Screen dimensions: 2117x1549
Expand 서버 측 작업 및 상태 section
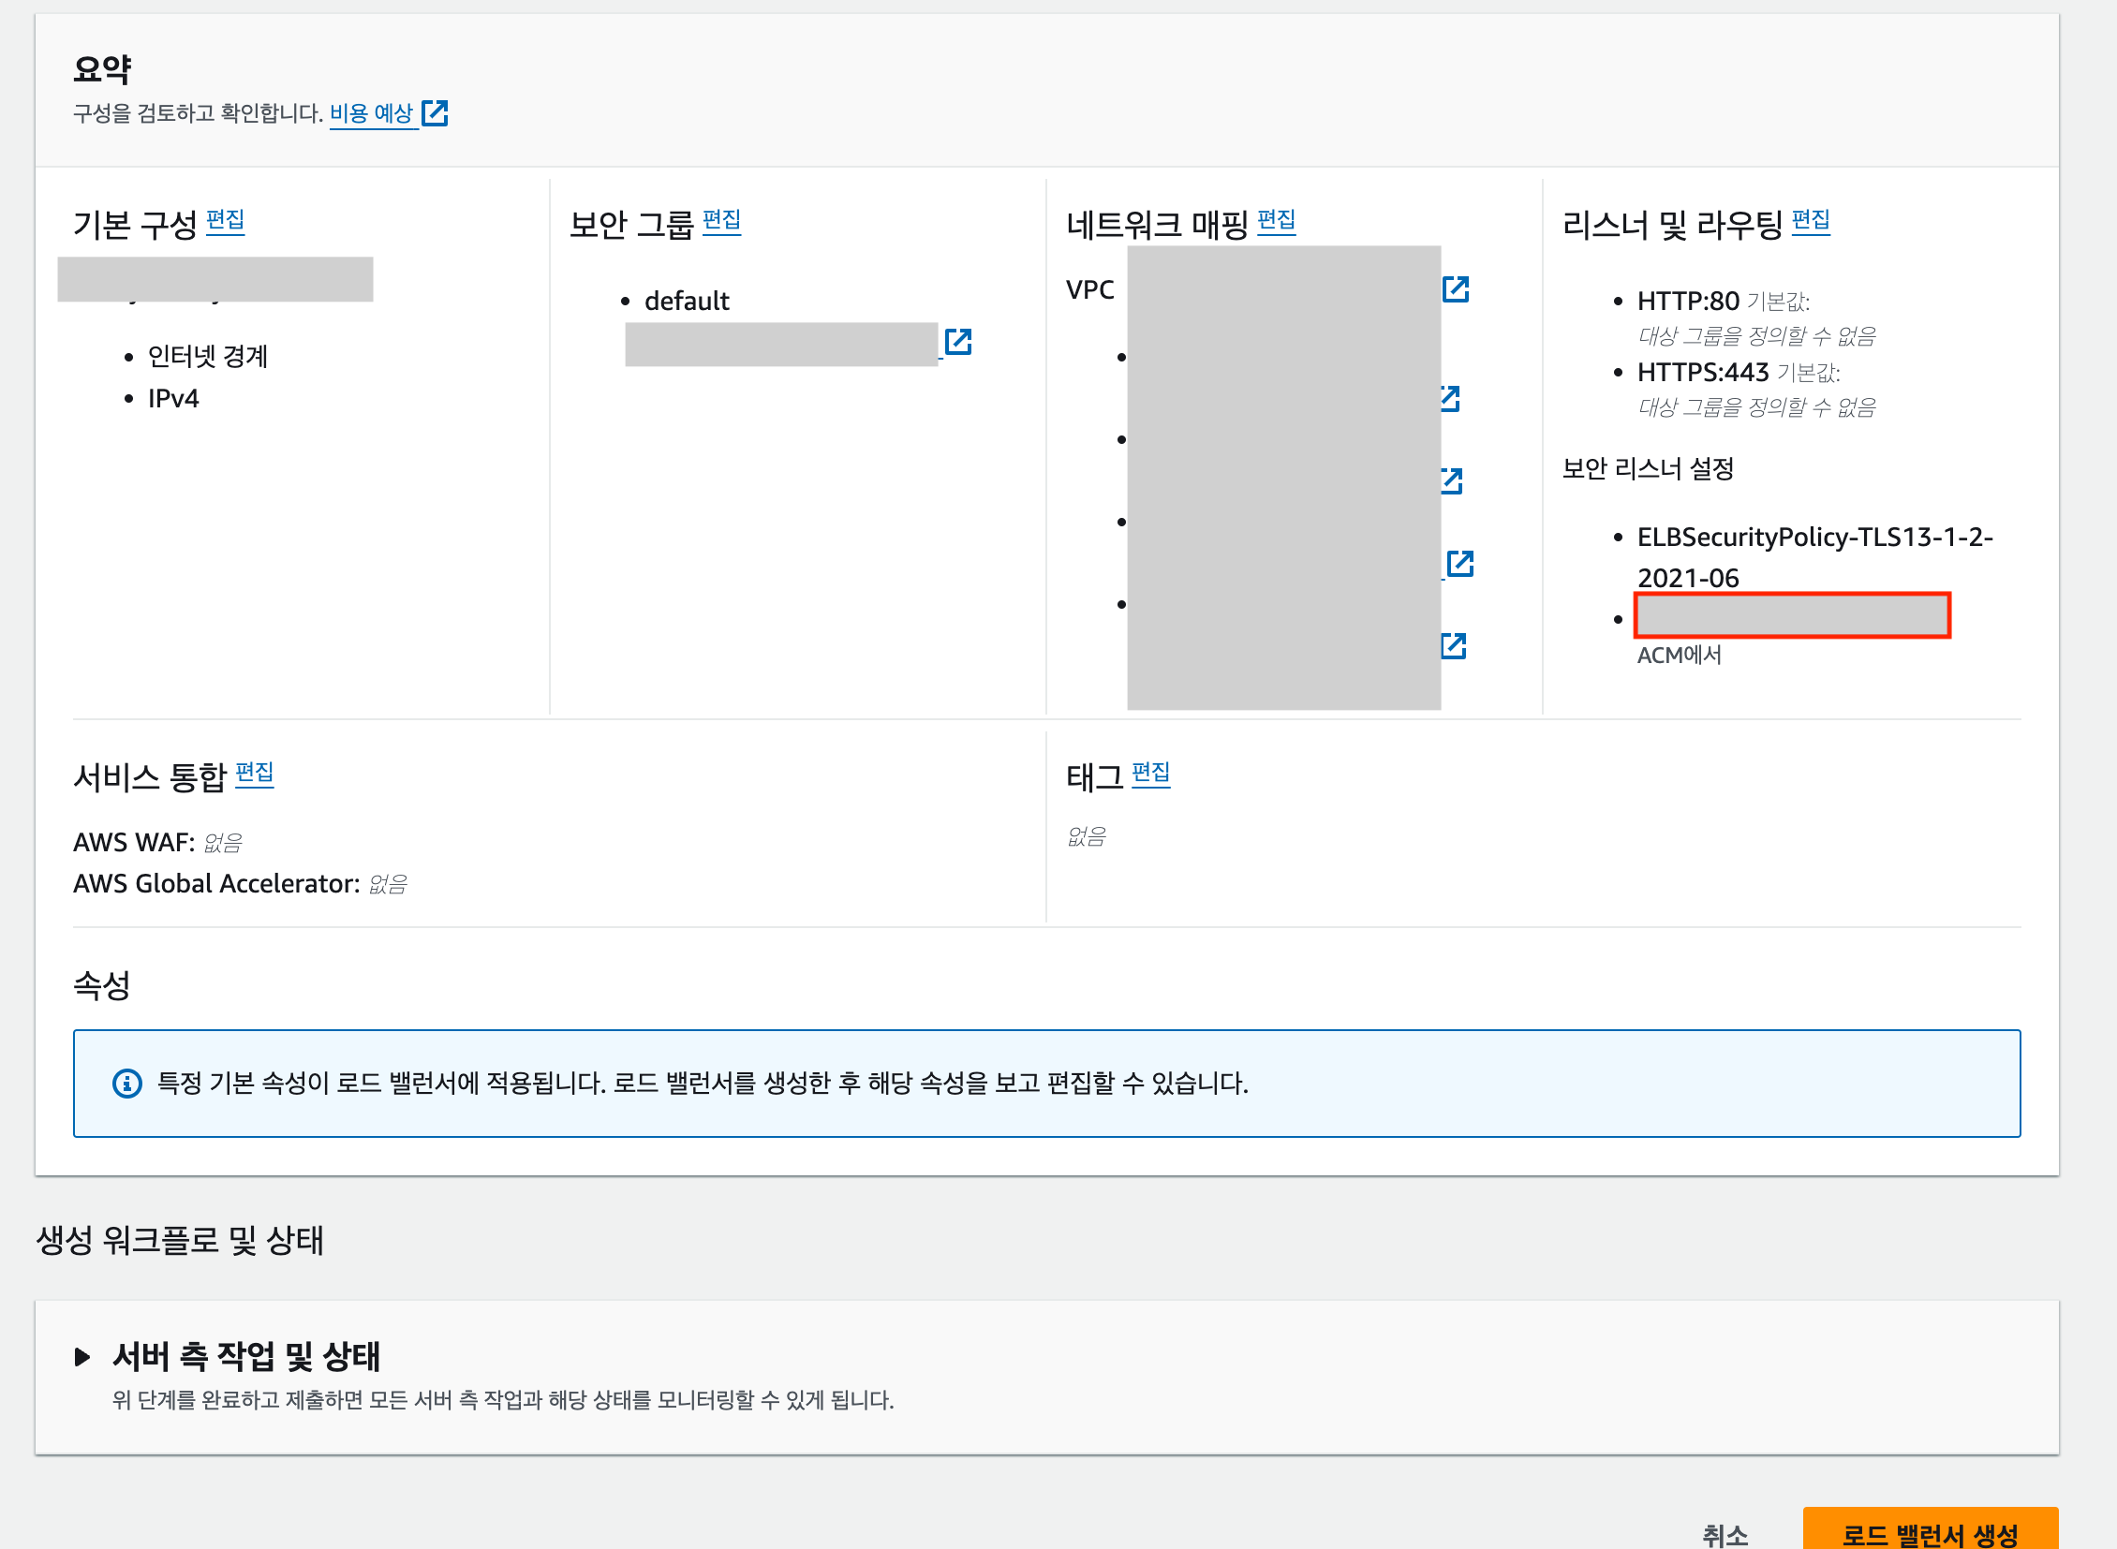pos(82,1356)
